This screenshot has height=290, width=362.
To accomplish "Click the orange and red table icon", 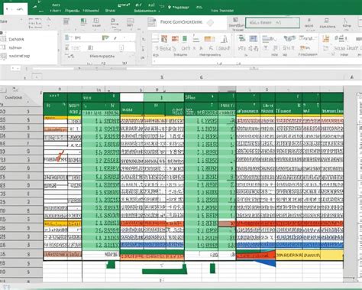I will pos(164,39).
